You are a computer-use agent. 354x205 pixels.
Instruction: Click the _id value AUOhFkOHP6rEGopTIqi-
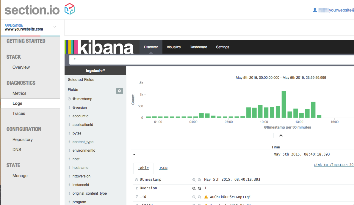(x=231, y=197)
